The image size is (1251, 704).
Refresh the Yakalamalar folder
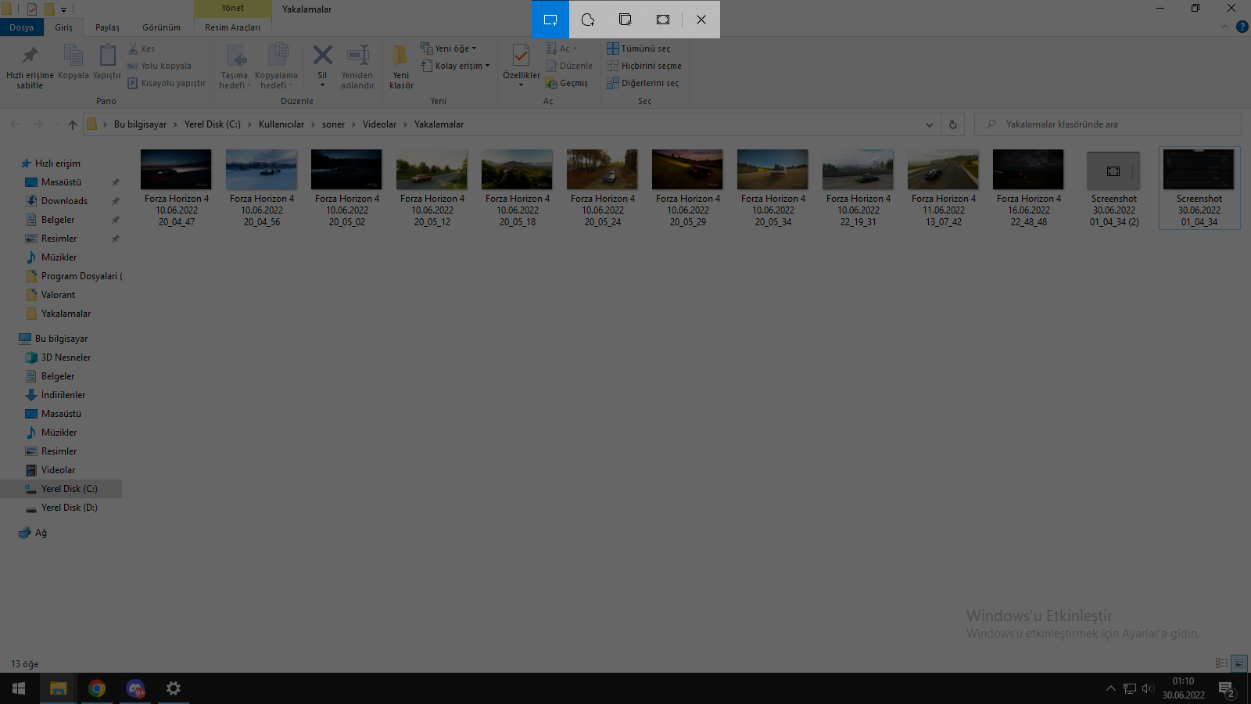[x=952, y=124]
